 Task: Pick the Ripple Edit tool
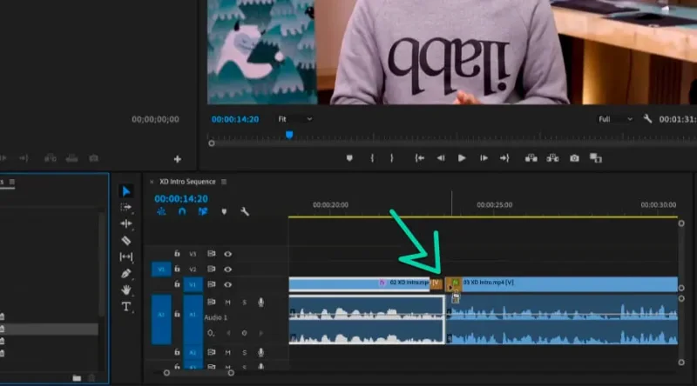tap(126, 223)
